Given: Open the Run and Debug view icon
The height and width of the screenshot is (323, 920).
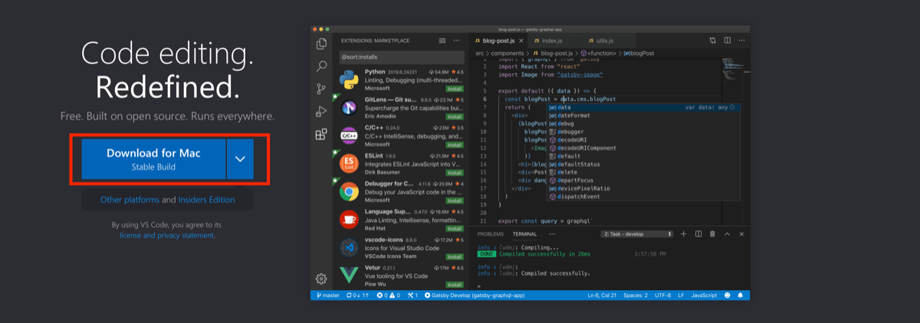Looking at the screenshot, I should tap(322, 112).
